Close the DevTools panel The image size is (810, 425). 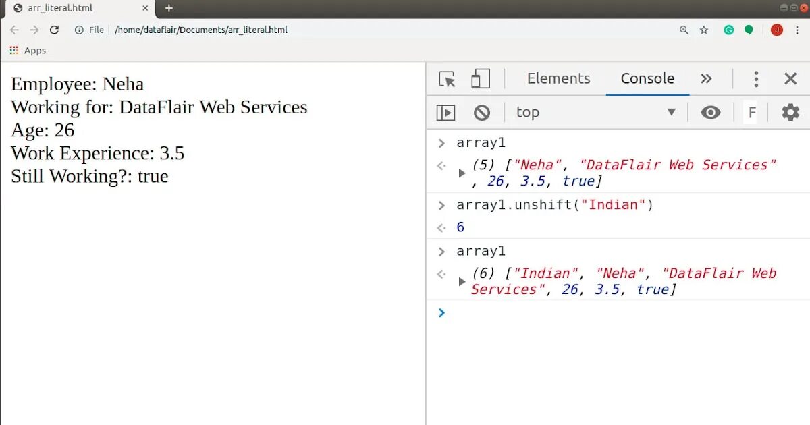pyautogui.click(x=790, y=79)
